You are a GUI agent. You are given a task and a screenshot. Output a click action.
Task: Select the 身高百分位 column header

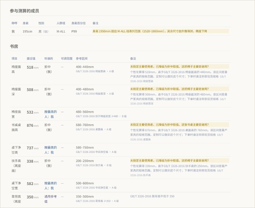(79, 23)
